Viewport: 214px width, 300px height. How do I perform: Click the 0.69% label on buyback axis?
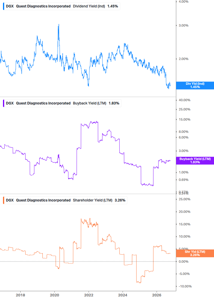(184, 180)
